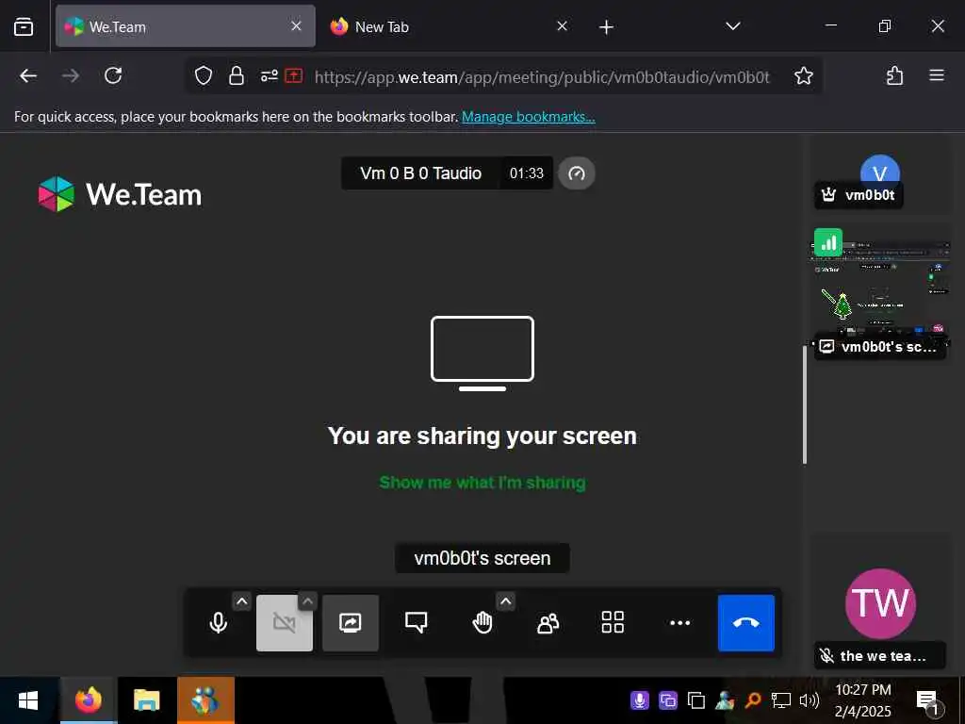Click purple screen-share tray icon
This screenshot has width=965, height=724.
point(668,700)
